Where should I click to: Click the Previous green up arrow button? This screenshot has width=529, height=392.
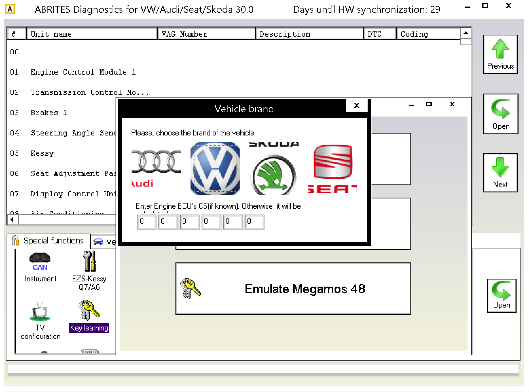[x=500, y=54]
